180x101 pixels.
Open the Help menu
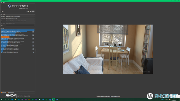coord(4,2)
